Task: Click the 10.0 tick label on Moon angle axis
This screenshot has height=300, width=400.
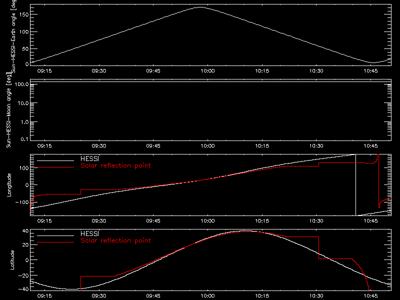Action: tap(23, 103)
